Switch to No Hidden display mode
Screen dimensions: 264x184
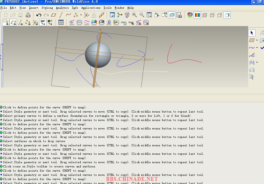[220, 15]
